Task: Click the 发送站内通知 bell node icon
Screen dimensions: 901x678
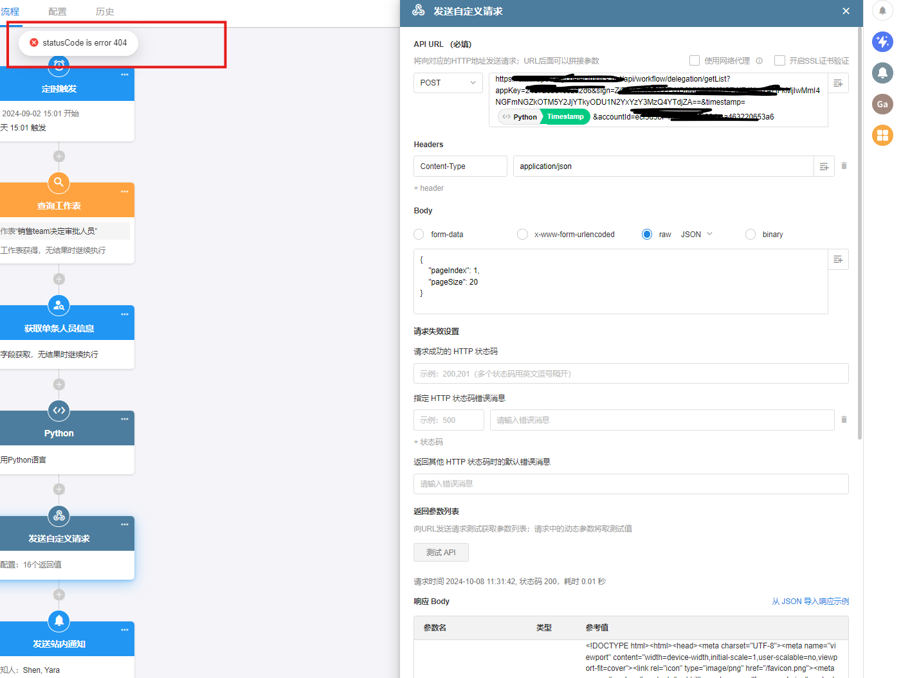Action: 59,621
